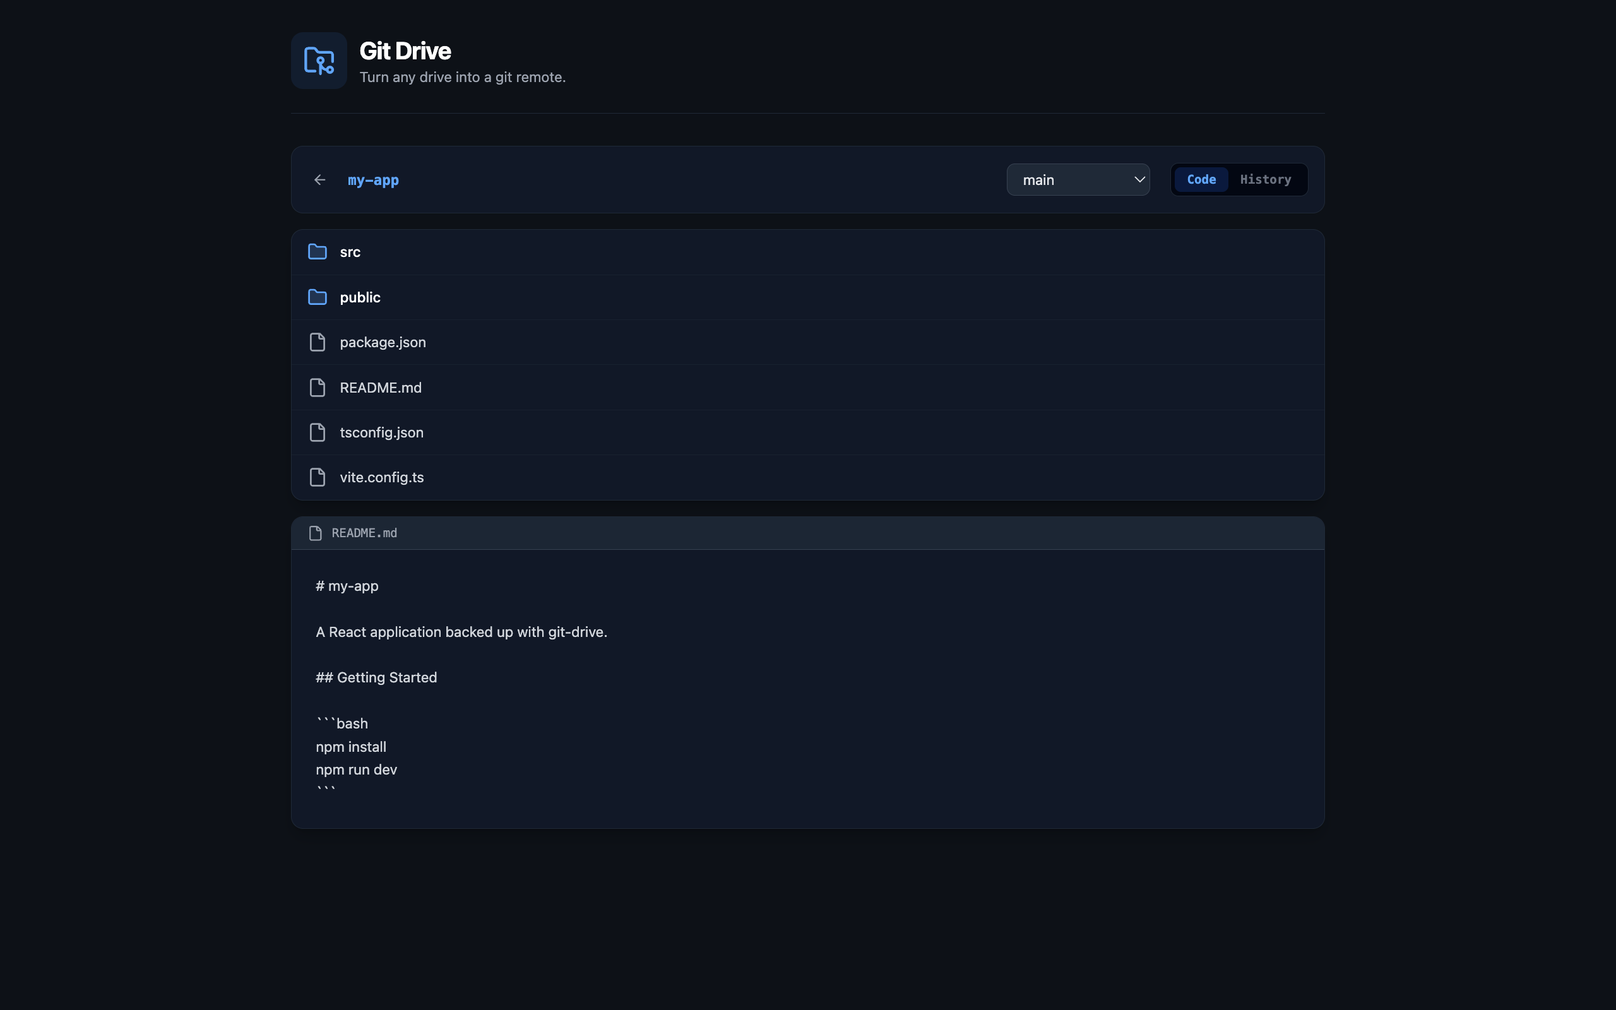Click the '# my-app' heading line
Screen dimensions: 1616x1010
[347, 586]
